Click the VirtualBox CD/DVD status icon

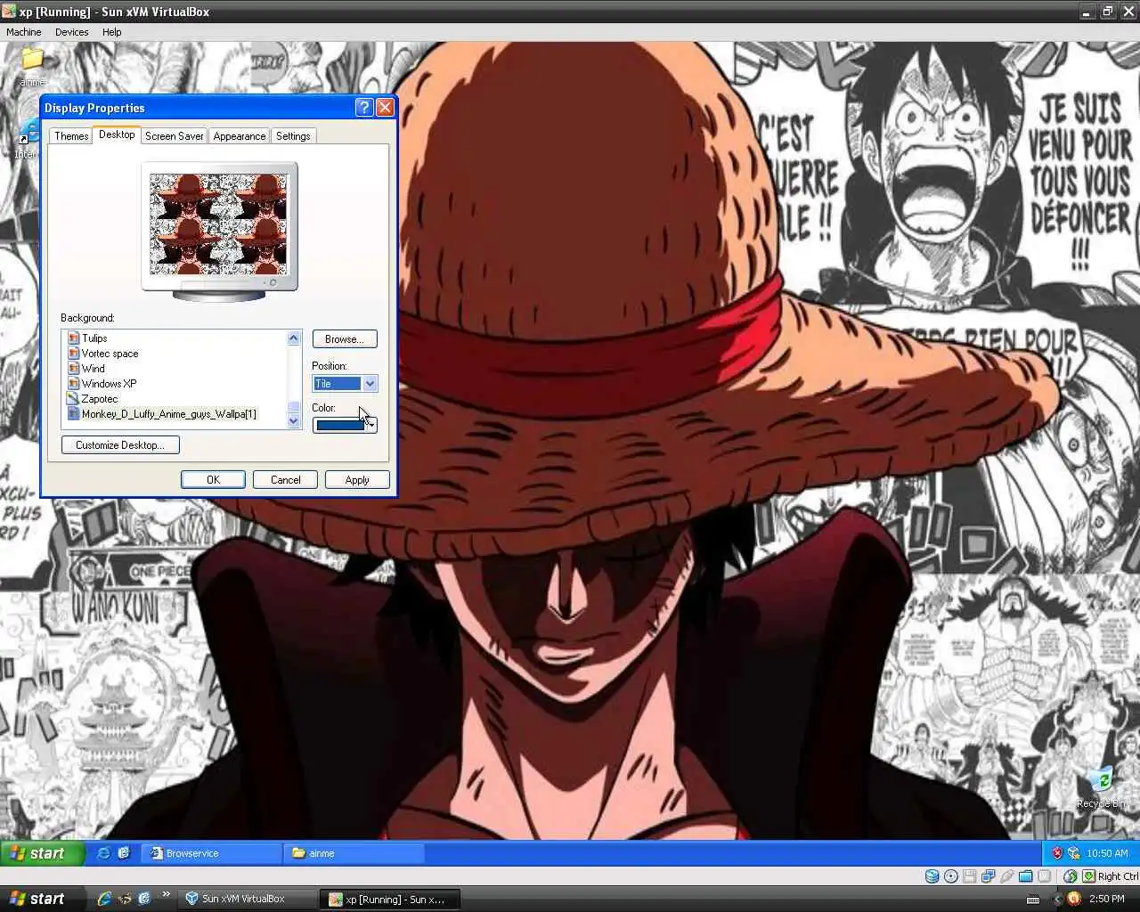click(950, 876)
